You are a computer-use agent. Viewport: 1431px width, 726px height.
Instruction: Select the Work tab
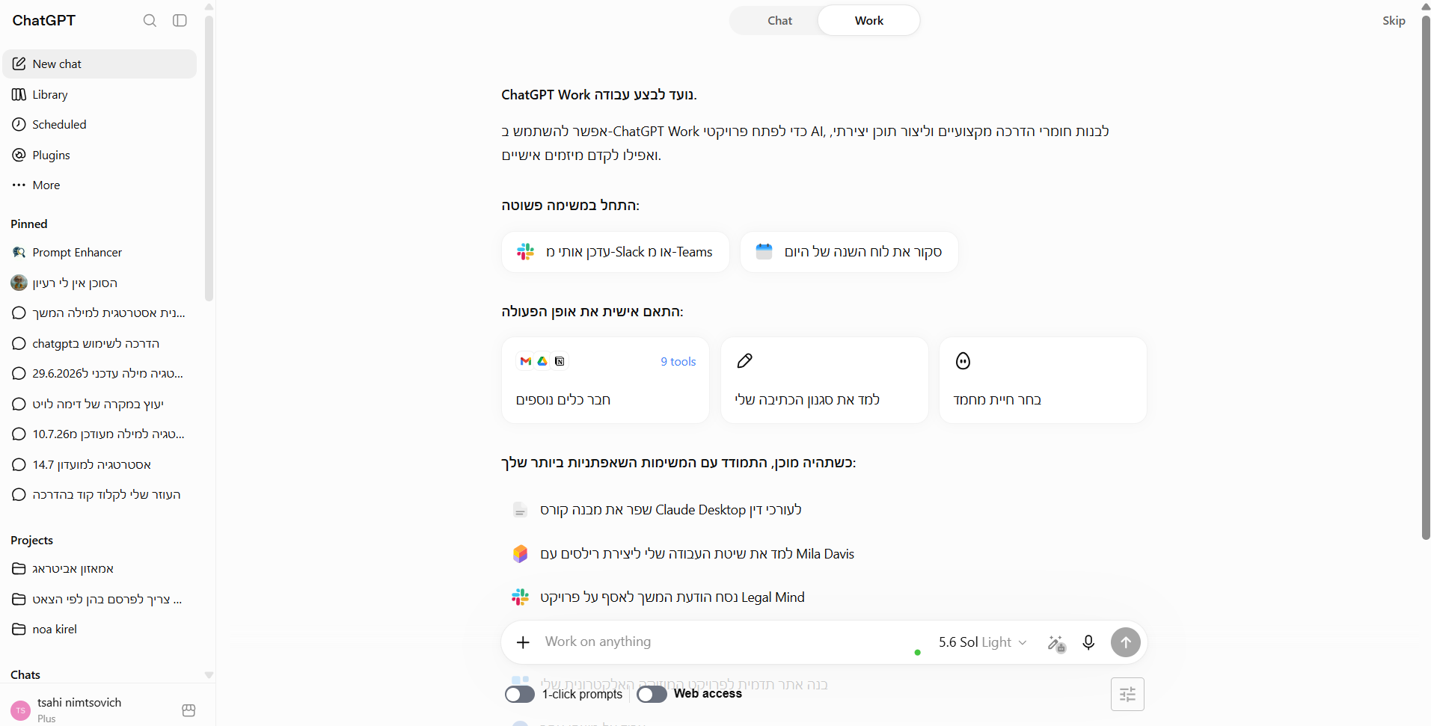point(869,21)
